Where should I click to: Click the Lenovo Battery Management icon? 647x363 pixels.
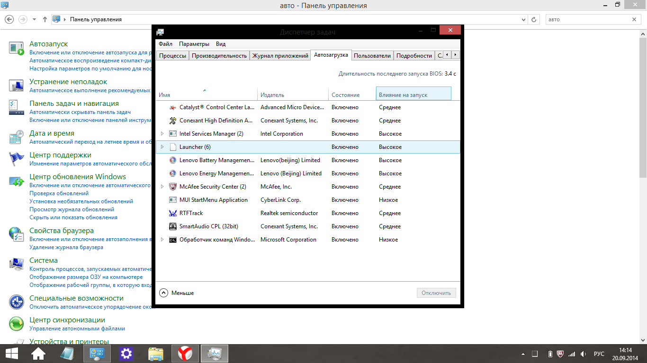pyautogui.click(x=173, y=160)
